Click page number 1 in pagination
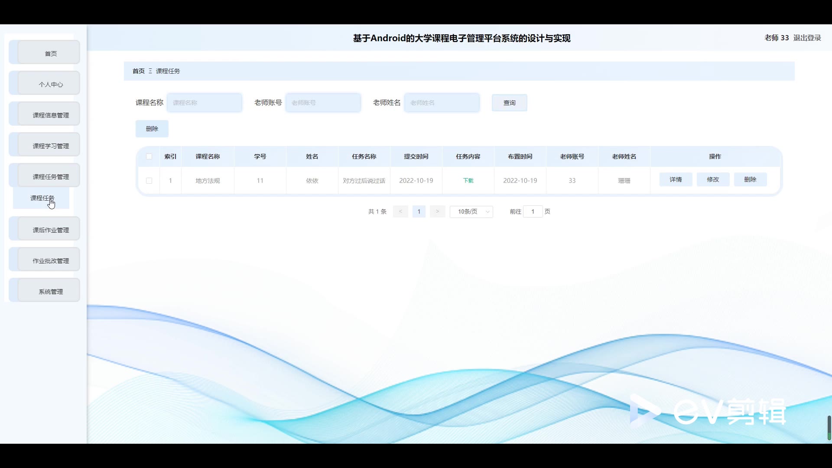 419,211
